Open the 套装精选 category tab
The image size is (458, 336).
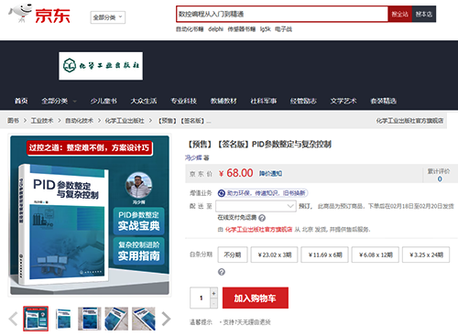(x=384, y=101)
